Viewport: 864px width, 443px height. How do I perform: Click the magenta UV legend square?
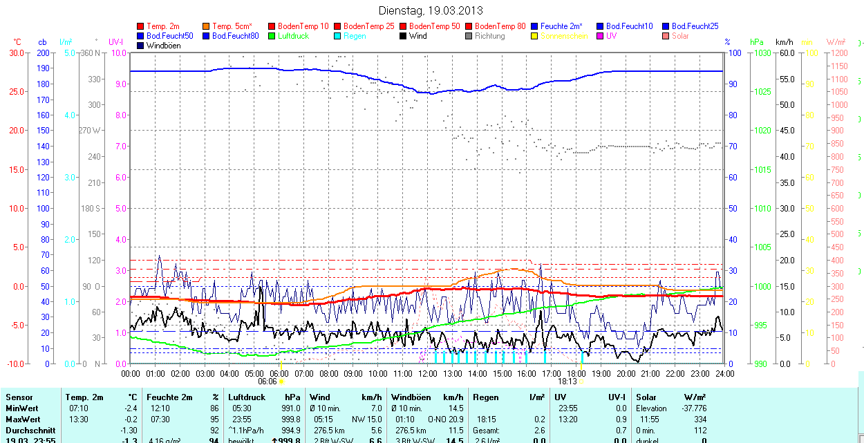coord(600,36)
